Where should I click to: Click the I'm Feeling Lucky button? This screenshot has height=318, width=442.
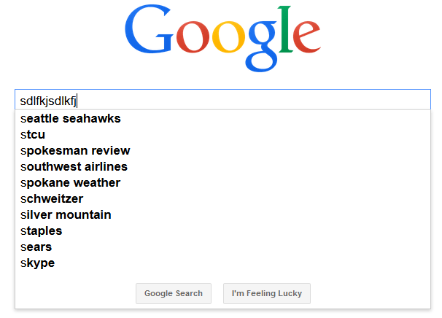tap(267, 293)
